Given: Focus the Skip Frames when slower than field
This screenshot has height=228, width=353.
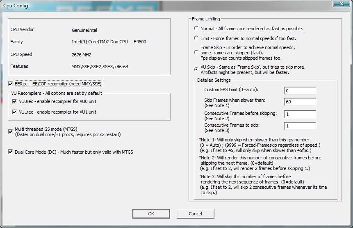Looking at the screenshot, I should click(x=299, y=102).
